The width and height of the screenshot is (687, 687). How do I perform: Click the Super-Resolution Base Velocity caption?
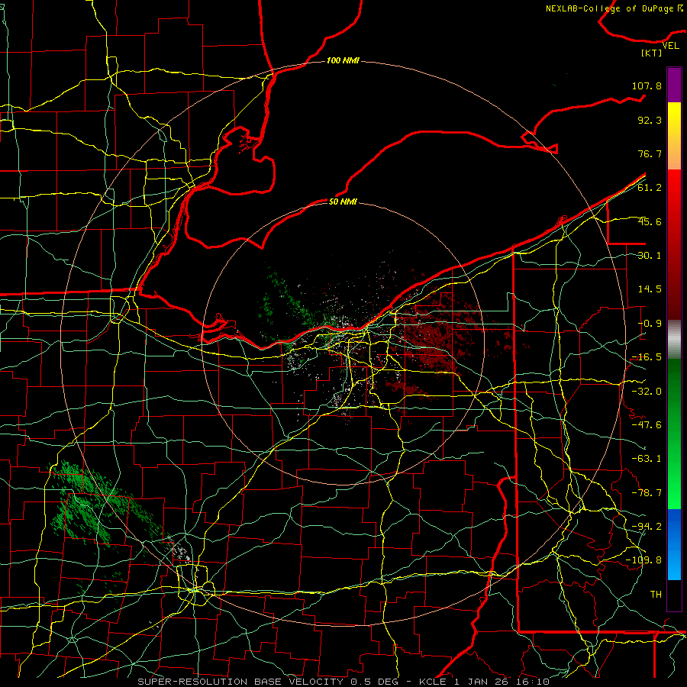click(x=343, y=682)
